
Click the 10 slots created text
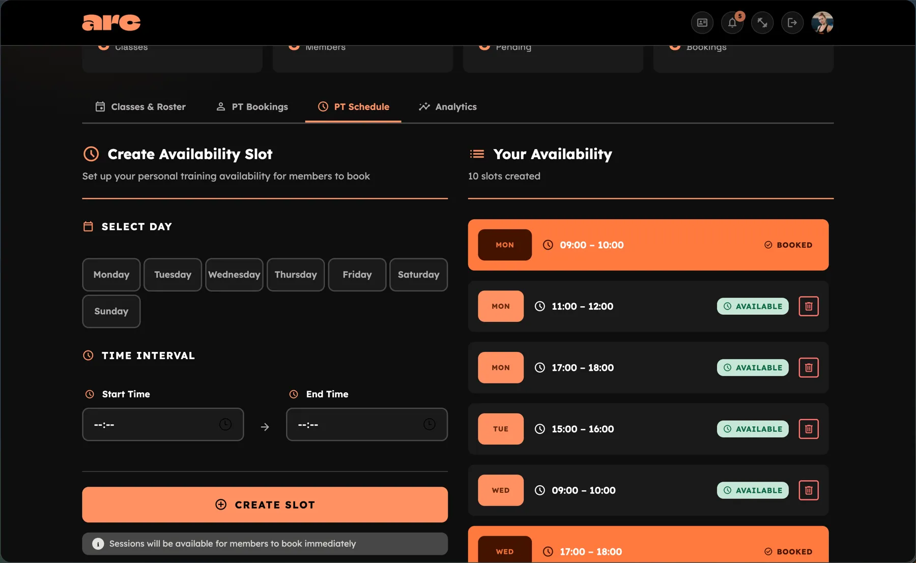click(x=504, y=176)
